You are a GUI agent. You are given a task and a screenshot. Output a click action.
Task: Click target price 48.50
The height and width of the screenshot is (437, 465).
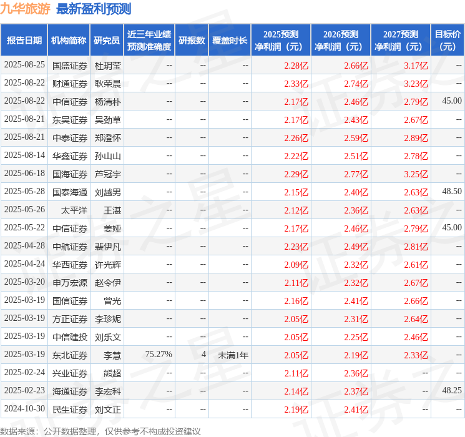(452, 192)
